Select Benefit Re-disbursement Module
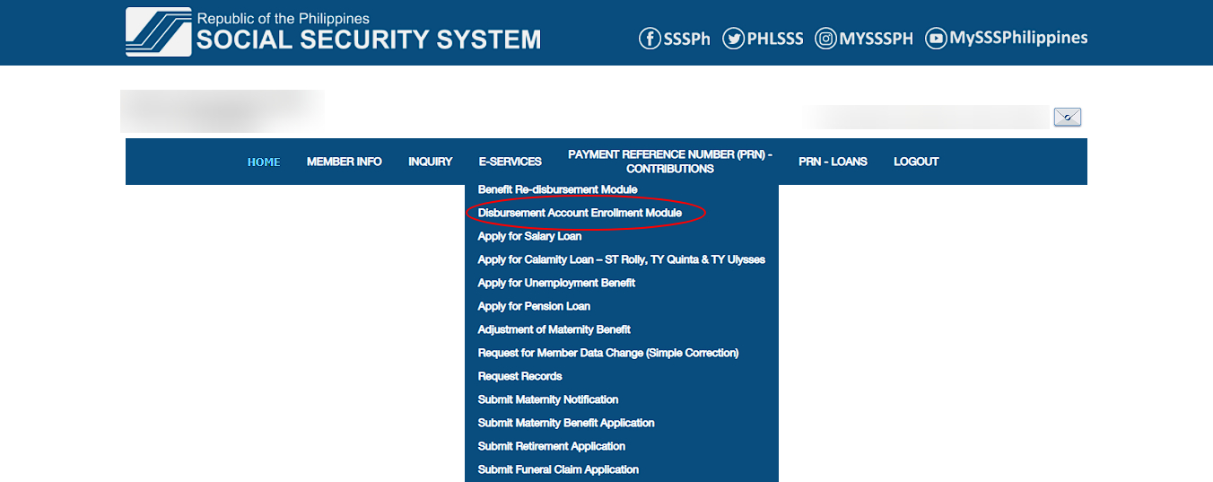 click(558, 189)
